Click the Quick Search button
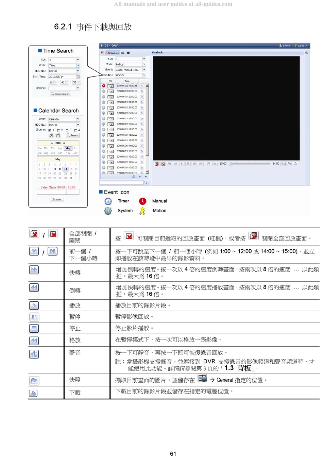 point(61,94)
